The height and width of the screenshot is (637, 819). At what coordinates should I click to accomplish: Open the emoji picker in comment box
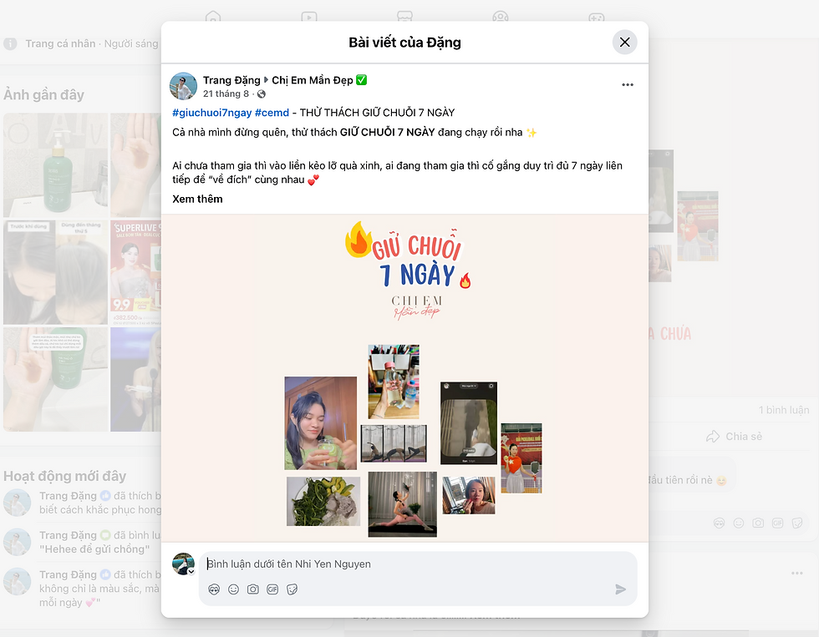point(233,589)
